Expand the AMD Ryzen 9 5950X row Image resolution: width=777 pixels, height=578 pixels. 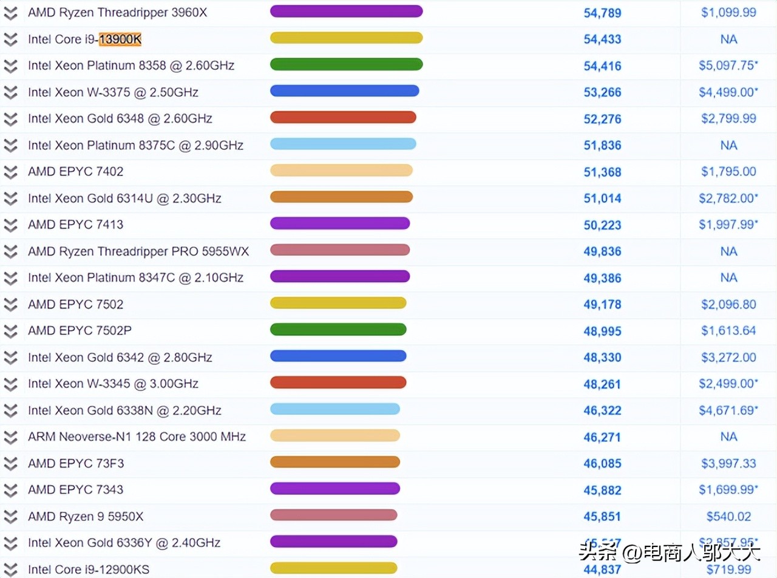tap(10, 517)
